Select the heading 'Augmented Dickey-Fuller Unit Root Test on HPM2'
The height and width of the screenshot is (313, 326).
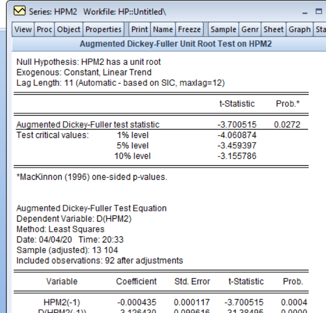pos(176,44)
